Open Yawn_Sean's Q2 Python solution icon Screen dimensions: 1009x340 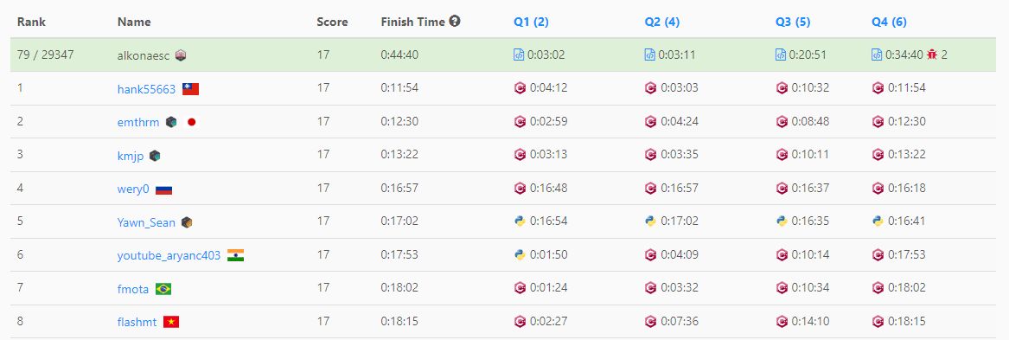(x=650, y=221)
